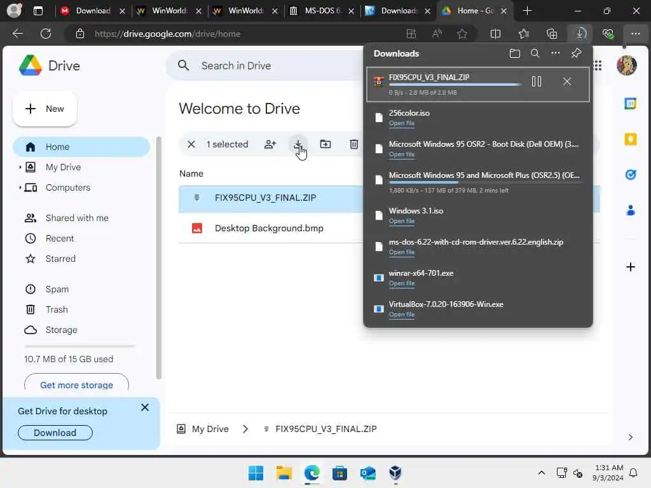Click the browser address bar URL
This screenshot has width=651, height=488.
(167, 34)
